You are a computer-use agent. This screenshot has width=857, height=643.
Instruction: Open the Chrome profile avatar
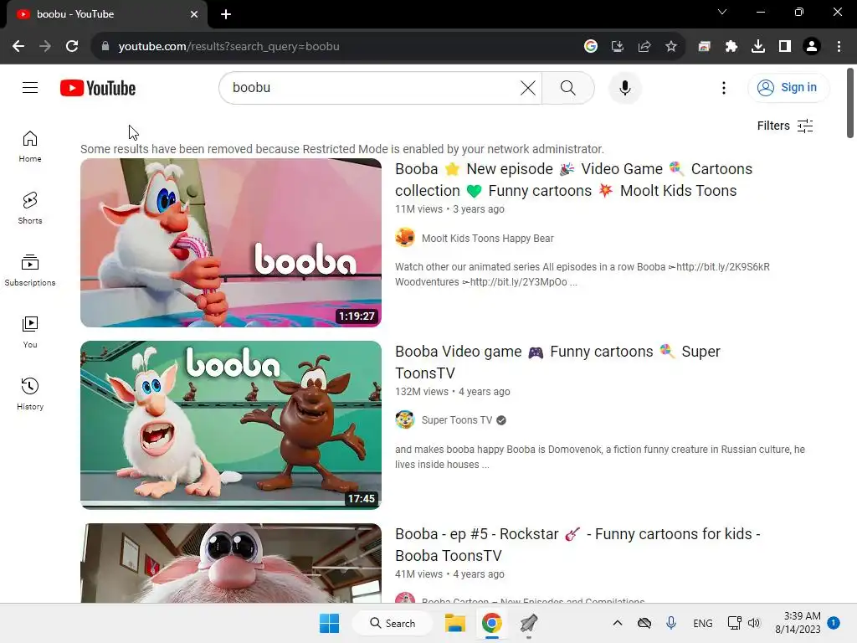point(812,47)
